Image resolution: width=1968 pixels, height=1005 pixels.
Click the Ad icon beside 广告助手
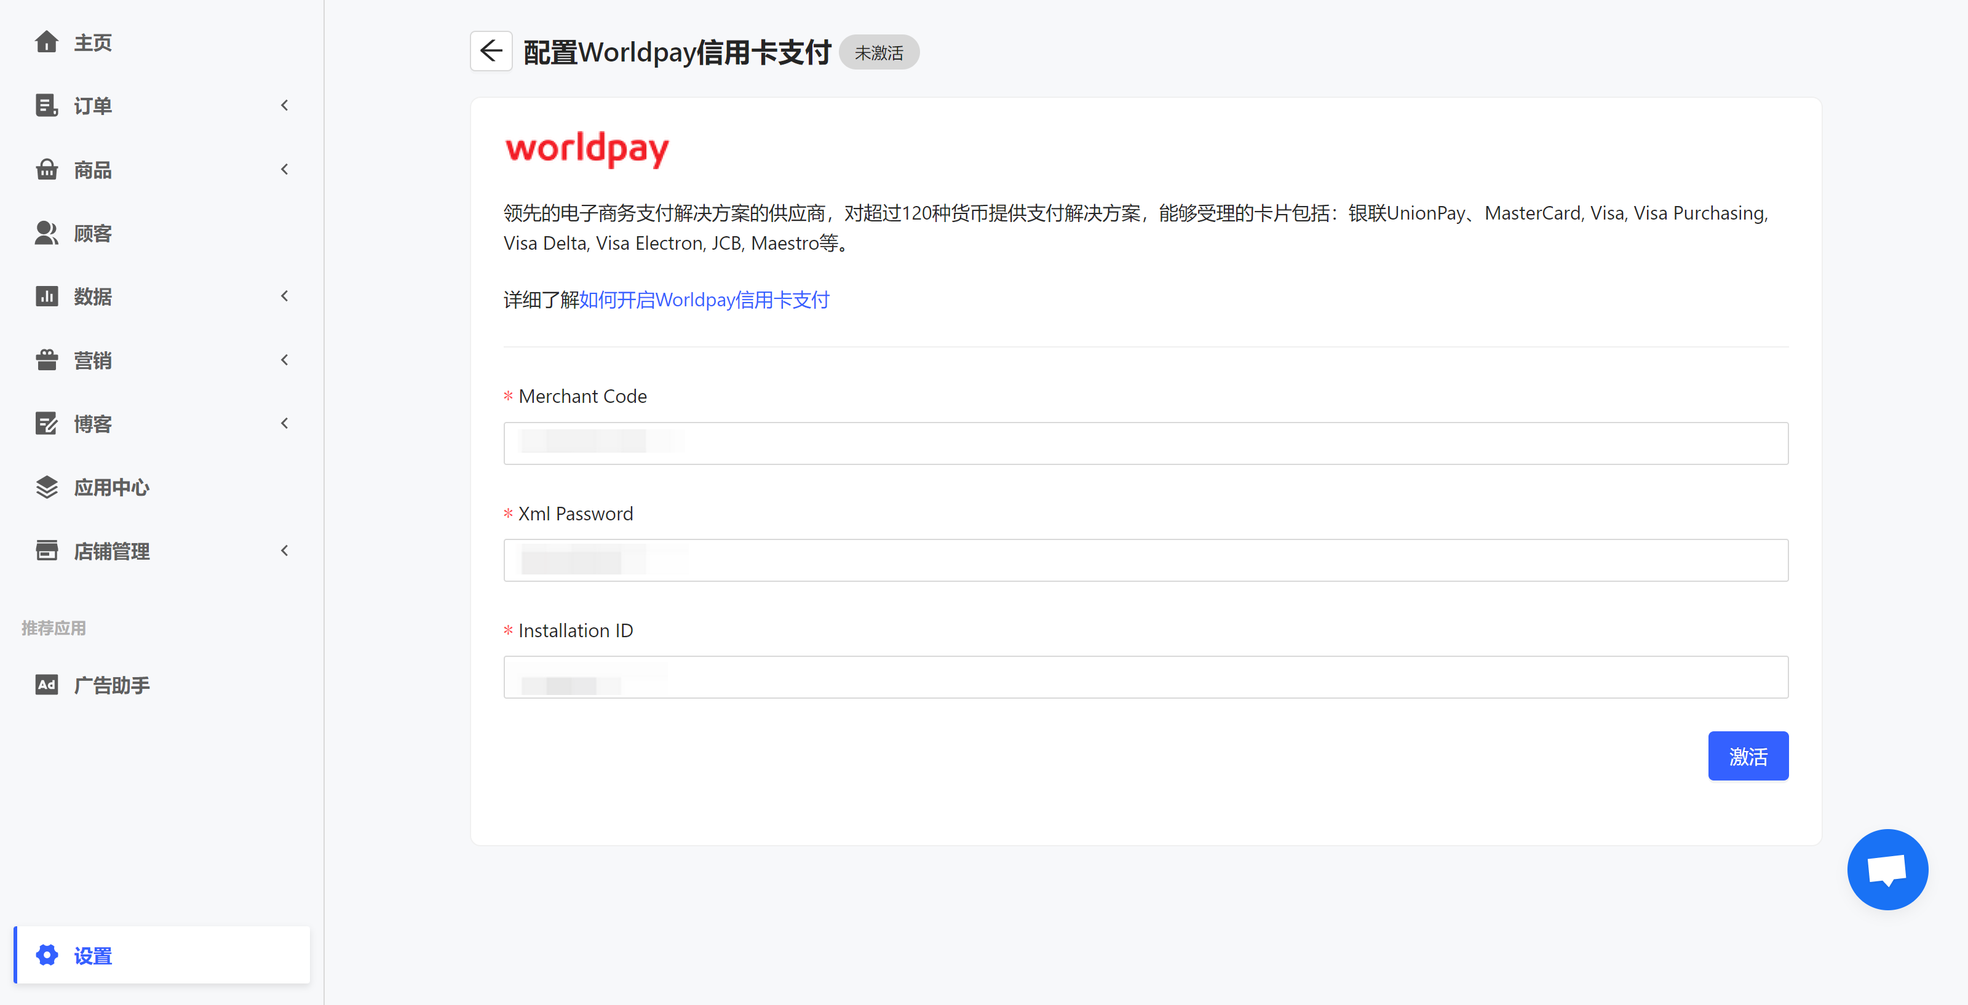click(x=47, y=684)
